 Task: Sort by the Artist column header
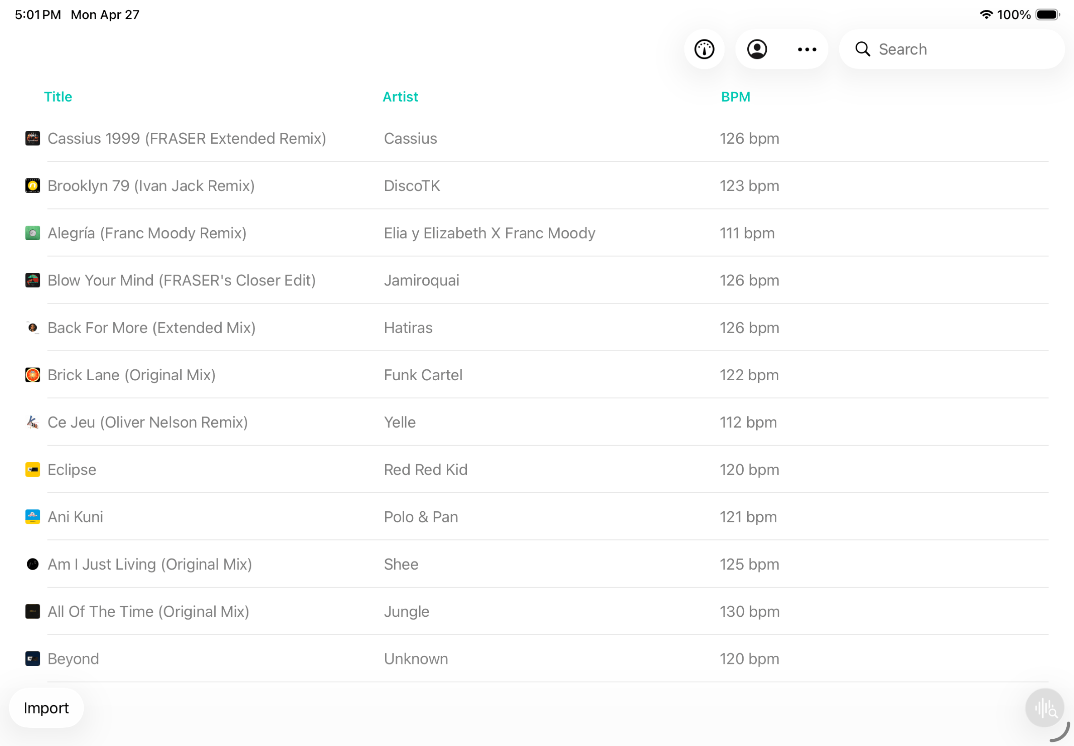click(400, 97)
